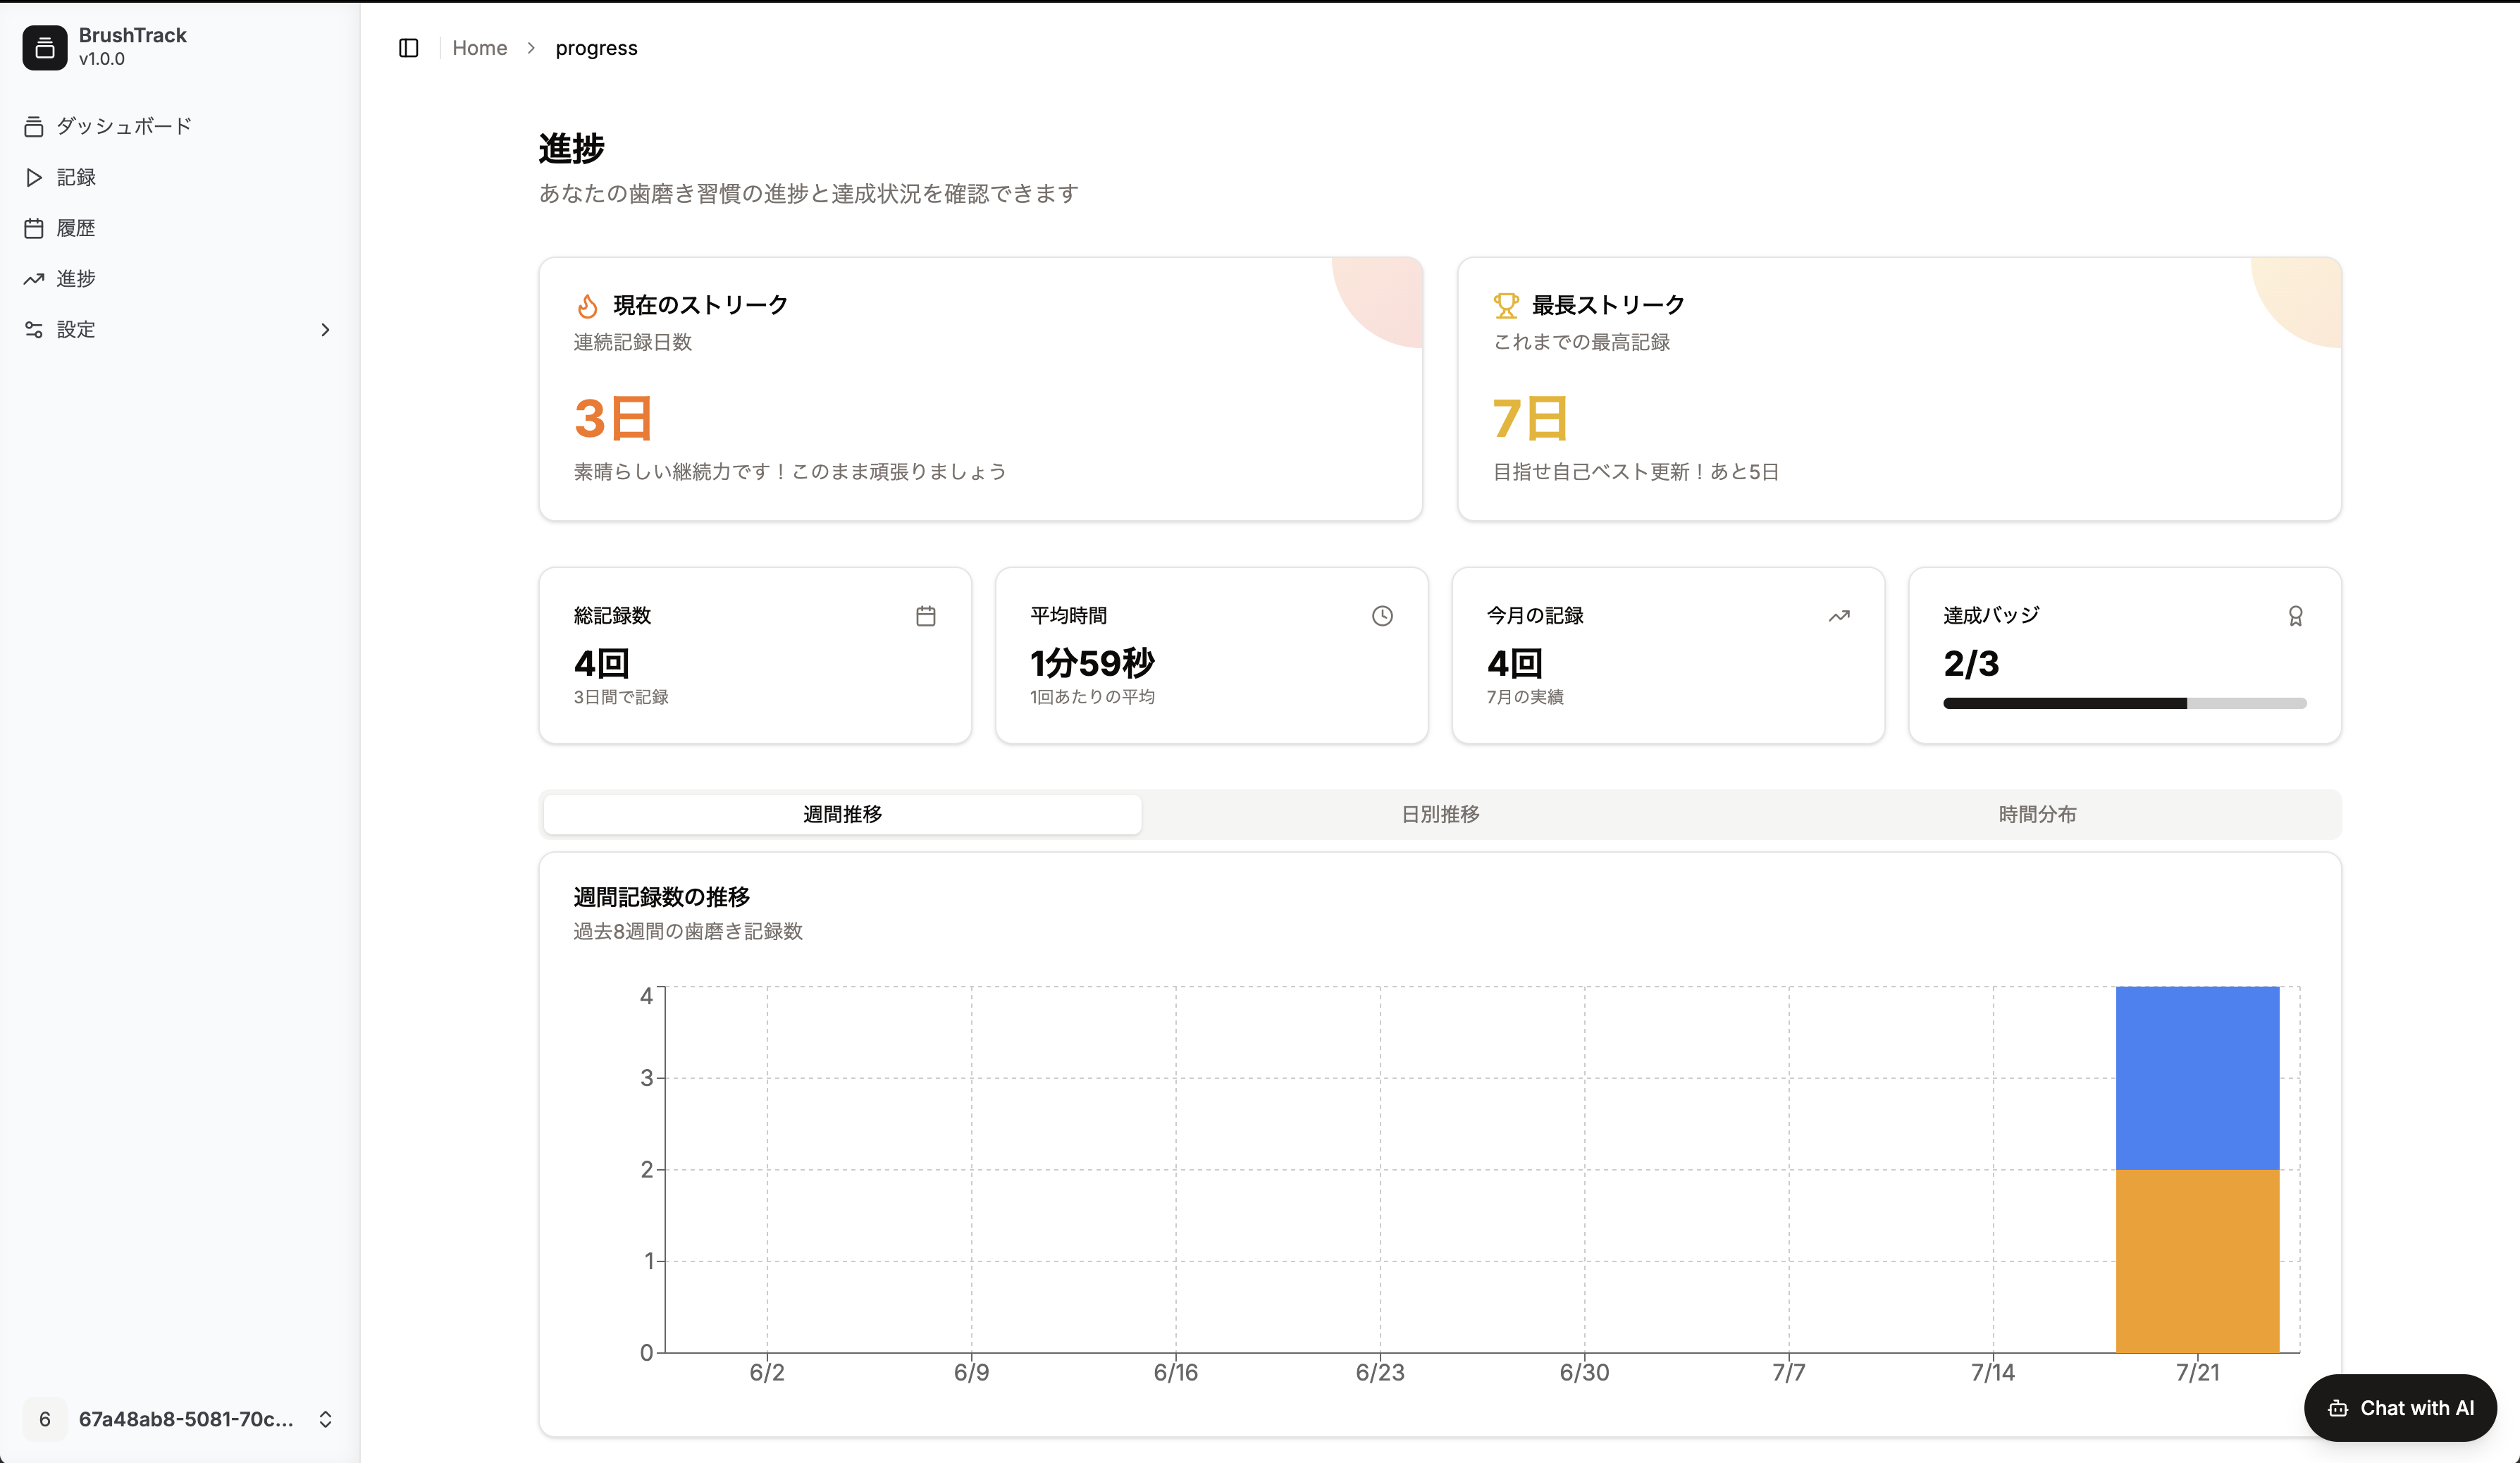Click calendar icon in 総記録数 card
This screenshot has height=1463, width=2520.
pos(926,616)
